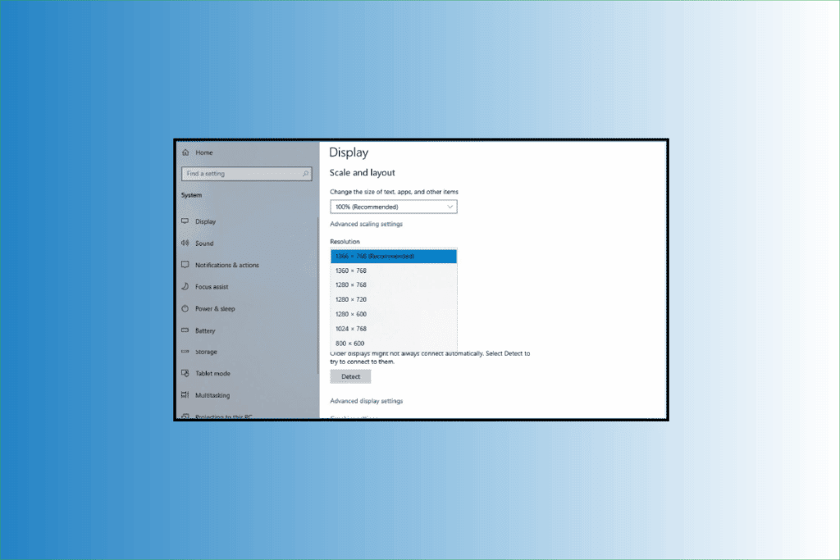Click the Storage drive icon

tap(185, 352)
